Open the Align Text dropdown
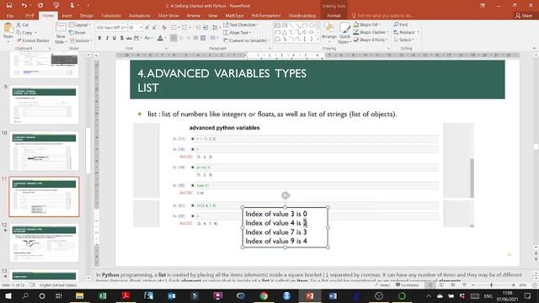 click(237, 33)
